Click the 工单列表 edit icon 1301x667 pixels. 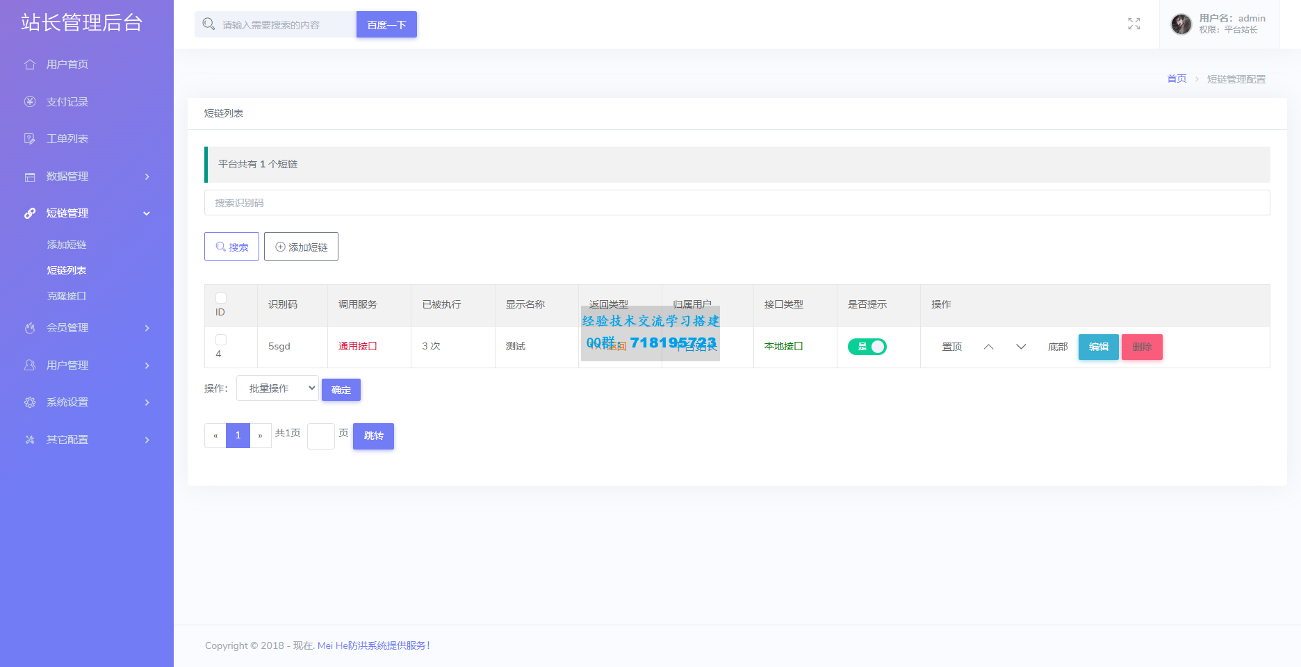(30, 139)
